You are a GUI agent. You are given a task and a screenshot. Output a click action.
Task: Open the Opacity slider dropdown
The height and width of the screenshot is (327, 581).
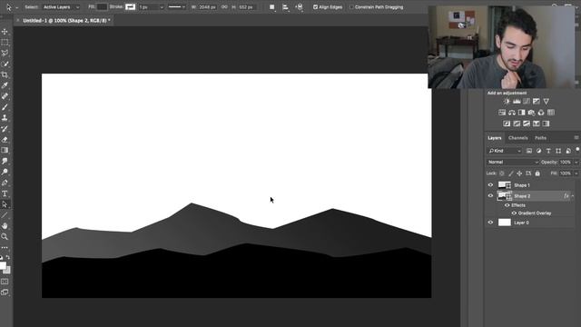576,163
